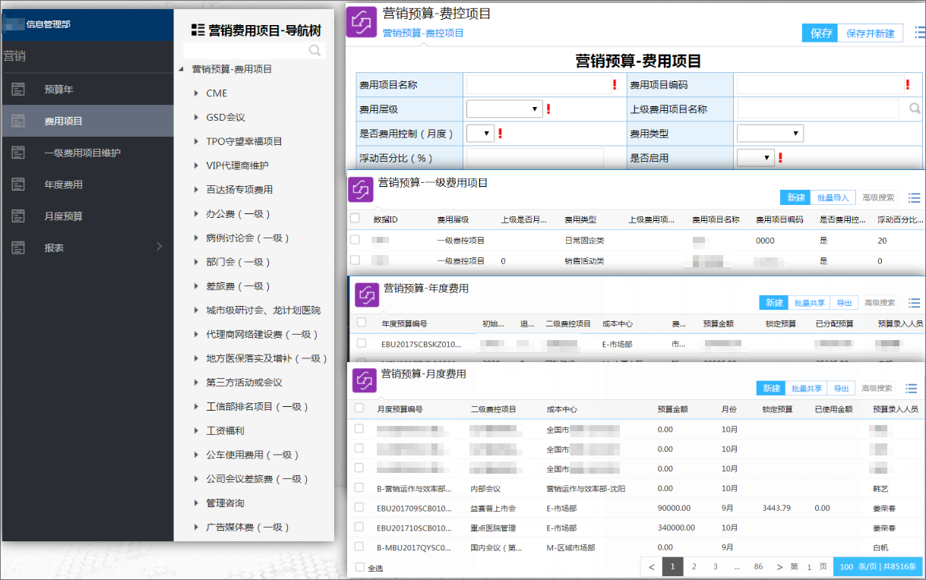This screenshot has width=926, height=580.
Task: Click the 保存 button
Action: (x=820, y=33)
